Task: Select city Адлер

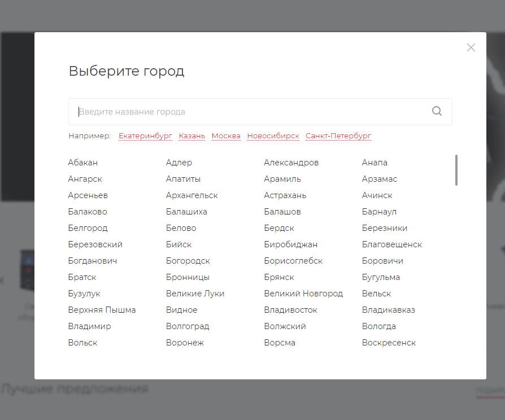Action: click(x=179, y=163)
